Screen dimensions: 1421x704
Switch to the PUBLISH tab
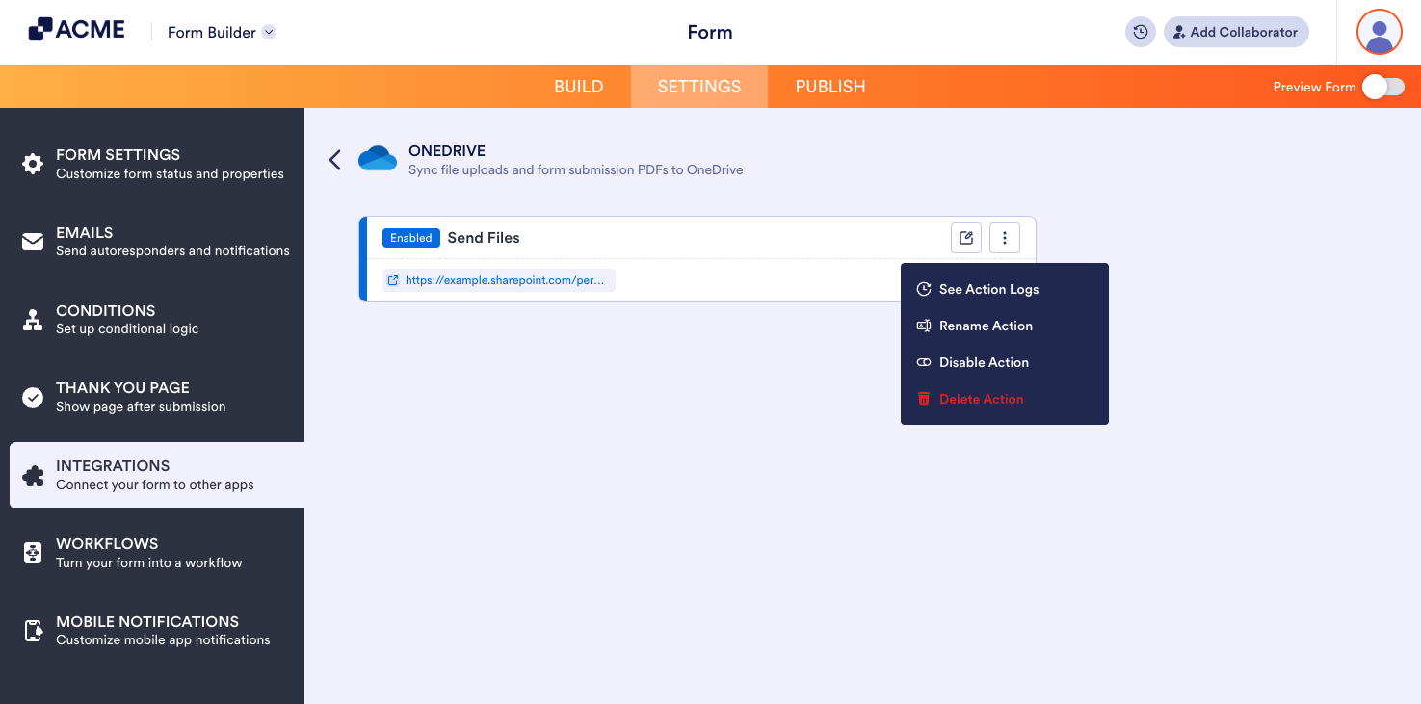[x=829, y=86]
